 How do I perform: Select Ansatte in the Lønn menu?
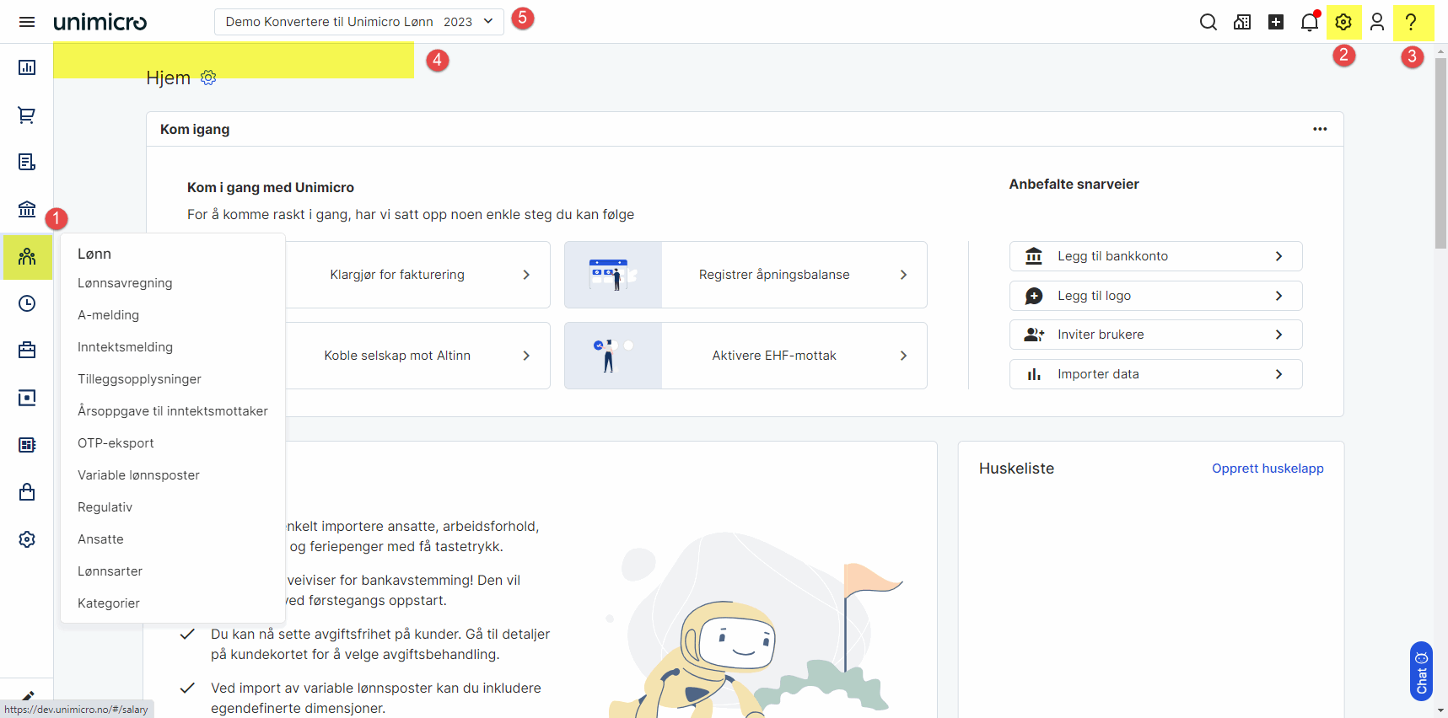(x=100, y=539)
